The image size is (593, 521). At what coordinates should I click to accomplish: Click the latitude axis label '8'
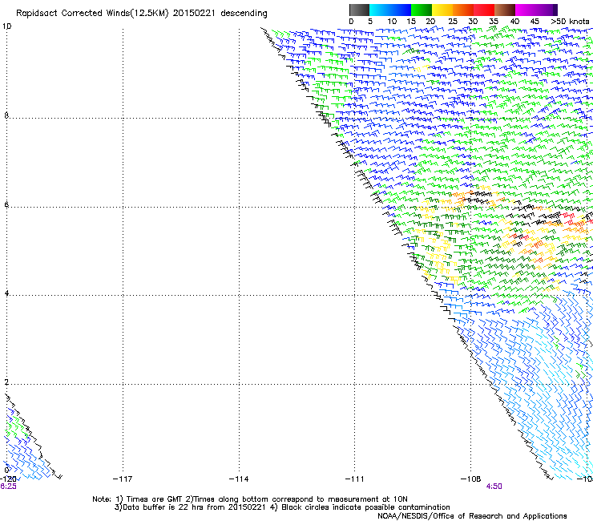[x=6, y=115]
